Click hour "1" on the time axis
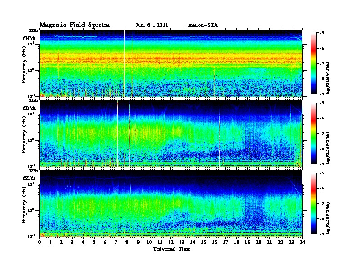 click(x=50, y=243)
